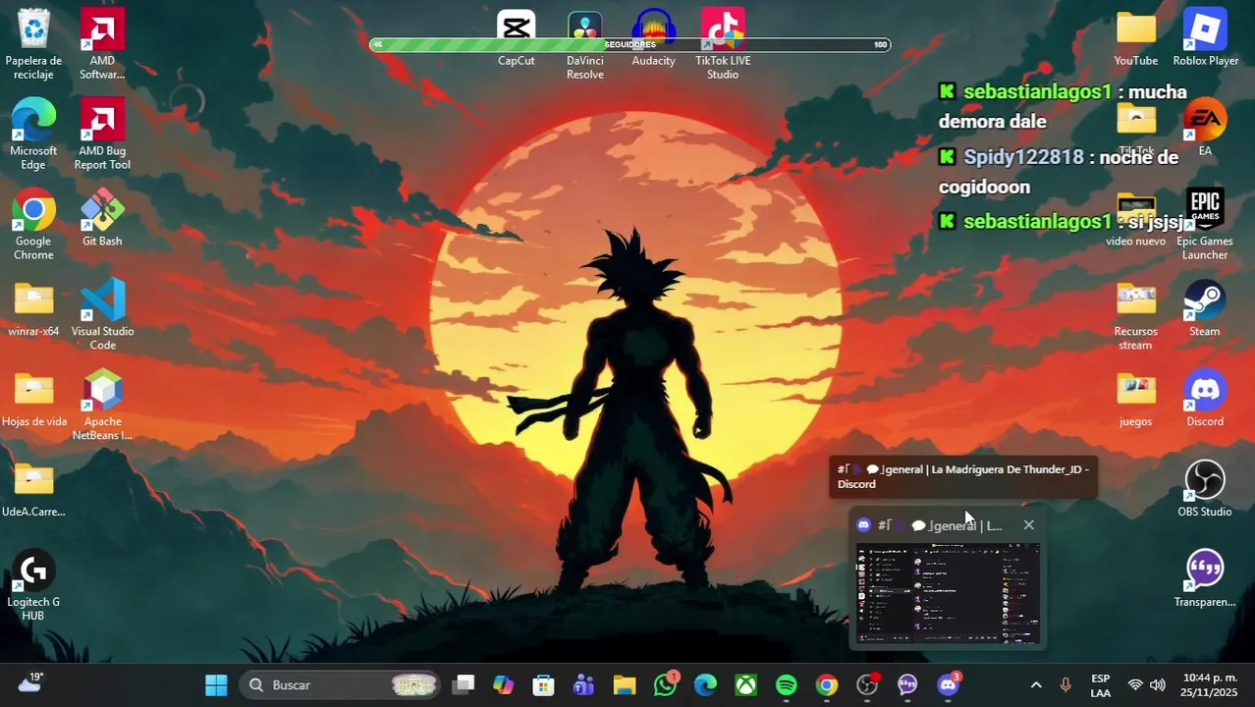
Task: Open Microsoft Store from the taskbar
Action: click(x=543, y=685)
